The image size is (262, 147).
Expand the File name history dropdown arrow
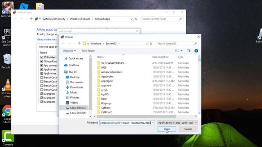[153, 123]
